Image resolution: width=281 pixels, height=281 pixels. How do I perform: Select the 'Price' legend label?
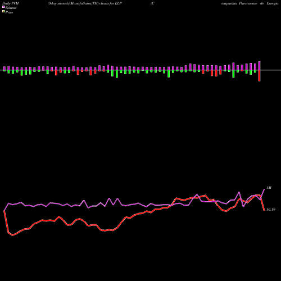coord(9,12)
